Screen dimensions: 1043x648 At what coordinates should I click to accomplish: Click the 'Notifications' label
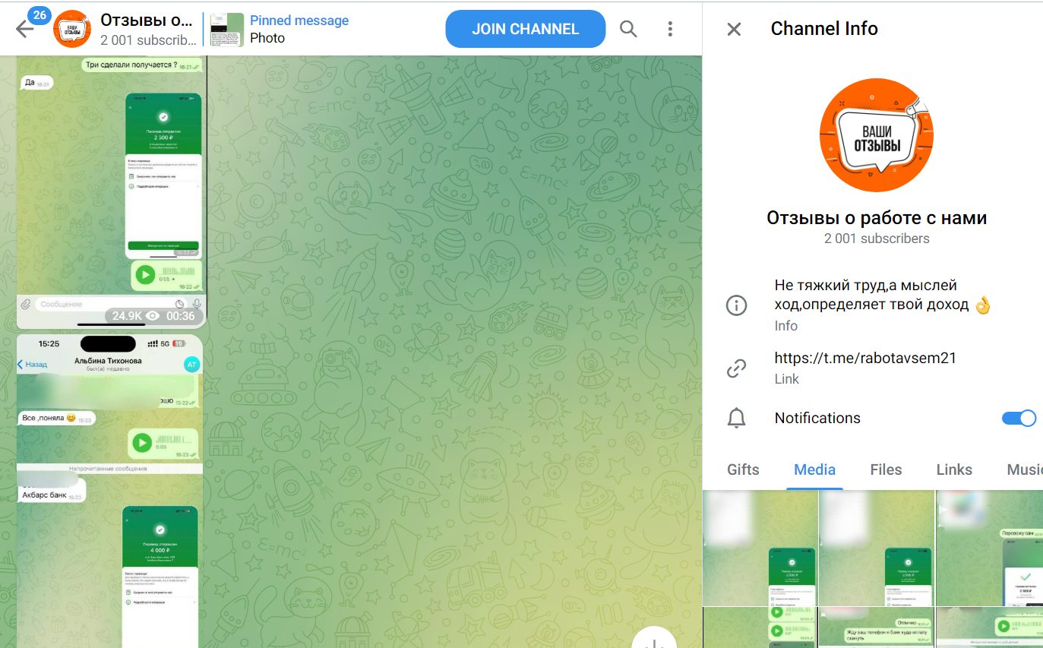click(817, 418)
